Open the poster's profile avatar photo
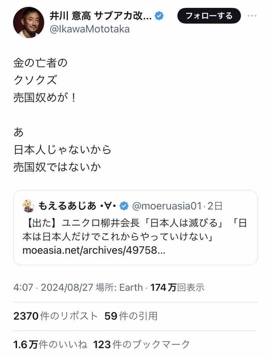This screenshot has width=271, height=356. (29, 22)
